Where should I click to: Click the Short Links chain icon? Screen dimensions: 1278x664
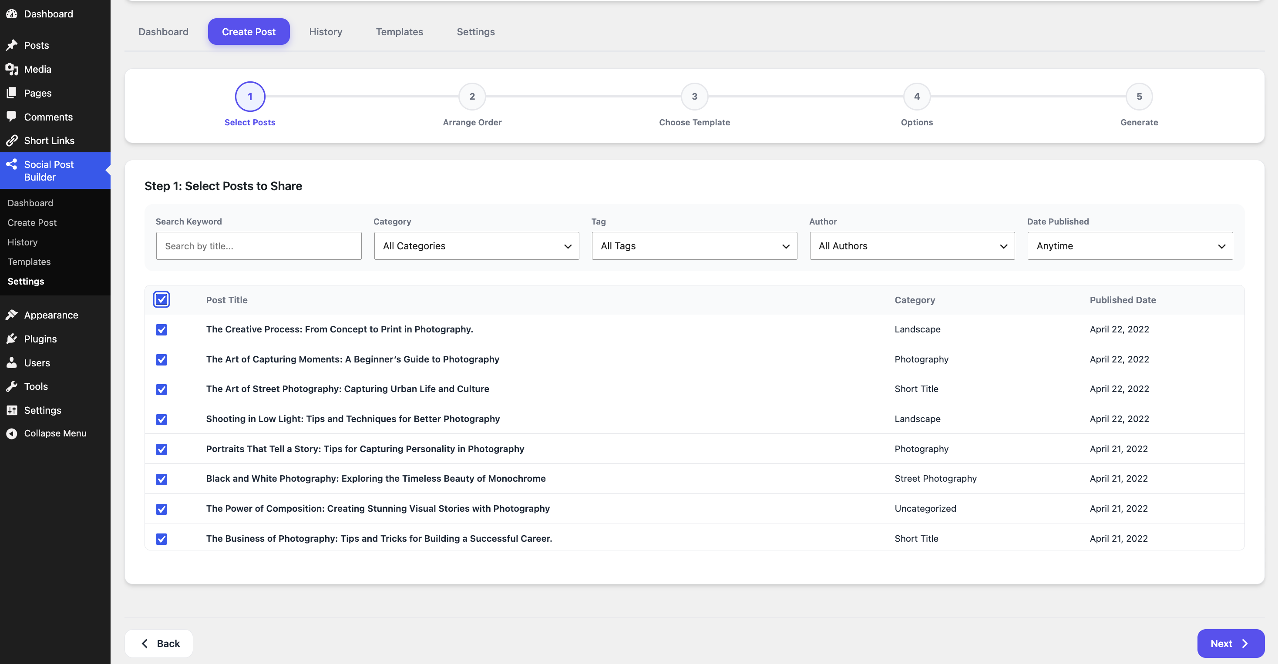[12, 141]
